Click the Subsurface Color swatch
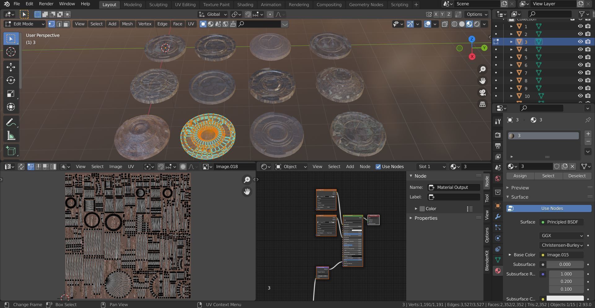 tap(565, 298)
